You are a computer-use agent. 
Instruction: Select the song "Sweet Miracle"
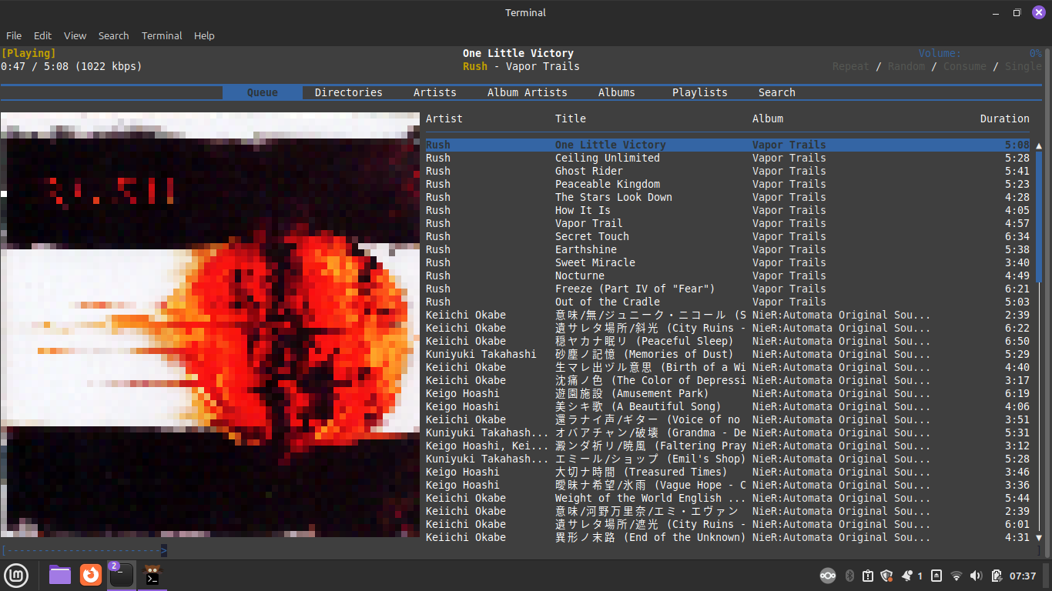tap(728, 262)
